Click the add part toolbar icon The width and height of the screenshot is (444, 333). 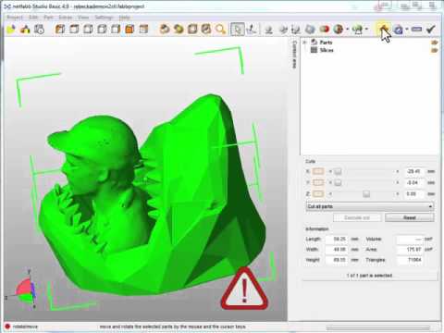click(x=25, y=30)
